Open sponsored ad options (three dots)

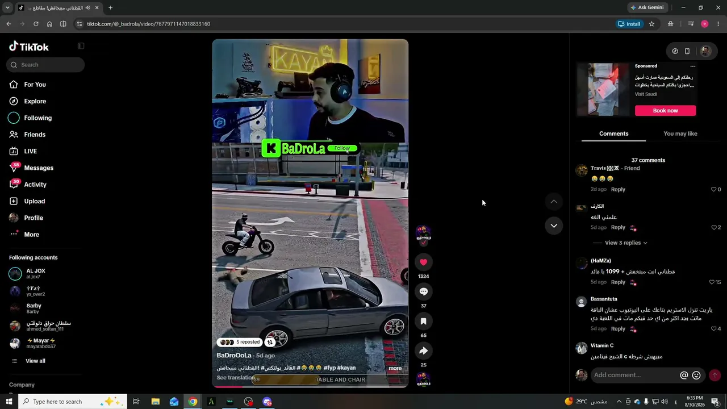tap(692, 66)
